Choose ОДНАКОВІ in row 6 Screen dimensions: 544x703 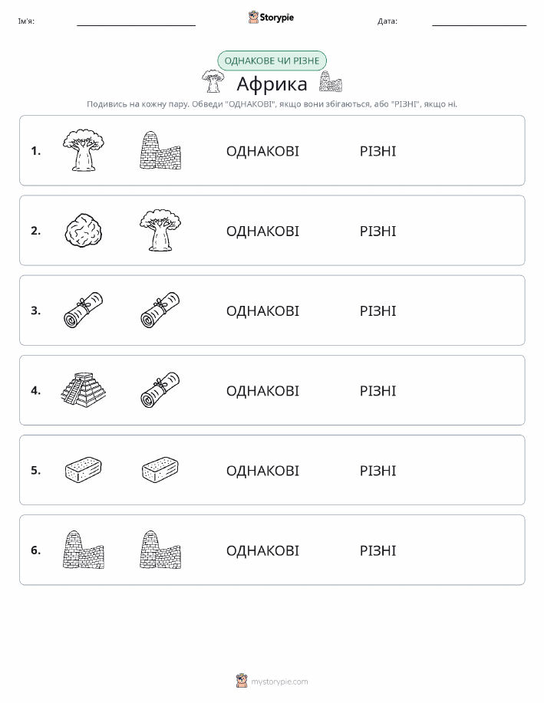[x=262, y=550]
